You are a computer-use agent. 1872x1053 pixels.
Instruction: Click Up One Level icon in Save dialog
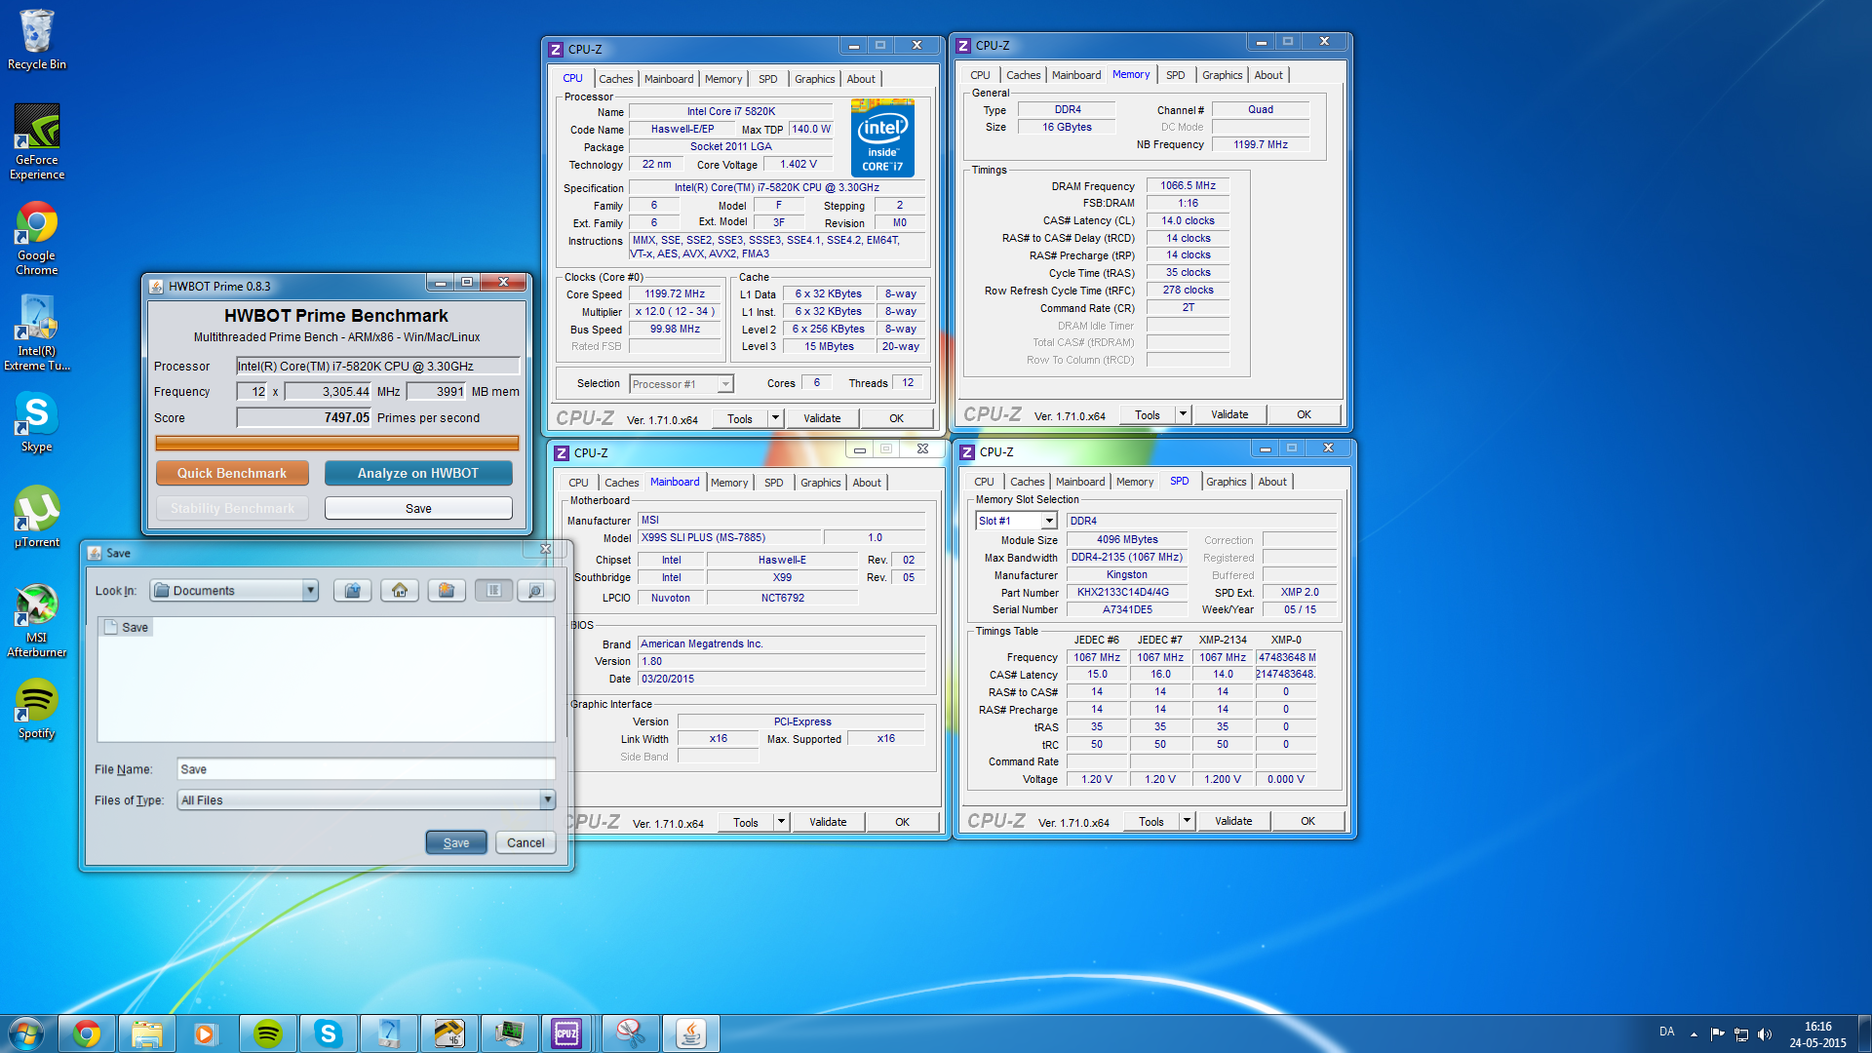point(352,590)
